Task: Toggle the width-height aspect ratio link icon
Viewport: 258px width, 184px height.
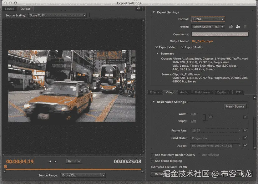Action: [210, 117]
